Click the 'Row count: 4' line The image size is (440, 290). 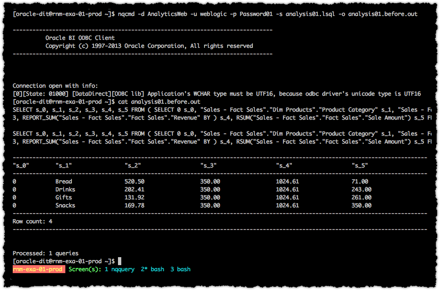pyautogui.click(x=32, y=221)
